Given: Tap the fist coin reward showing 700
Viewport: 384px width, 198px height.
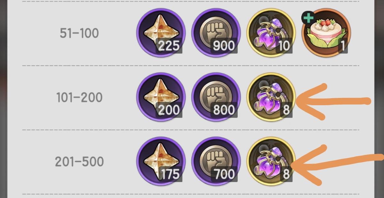Looking at the screenshot, I should pos(216,162).
